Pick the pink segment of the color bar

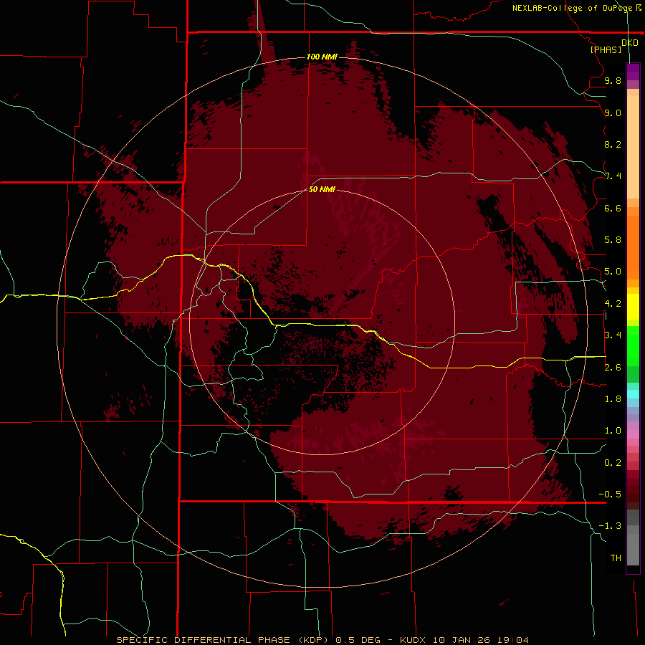[x=633, y=434]
